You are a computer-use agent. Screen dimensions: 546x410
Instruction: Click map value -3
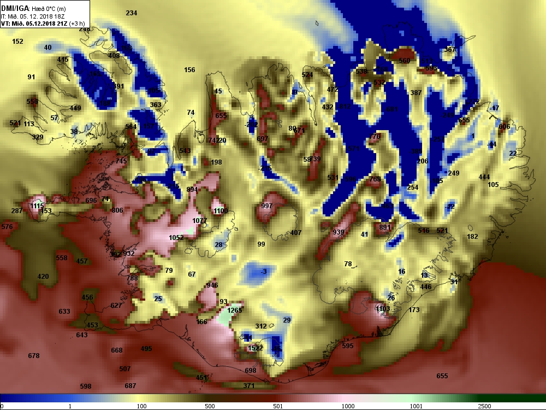coord(264,271)
